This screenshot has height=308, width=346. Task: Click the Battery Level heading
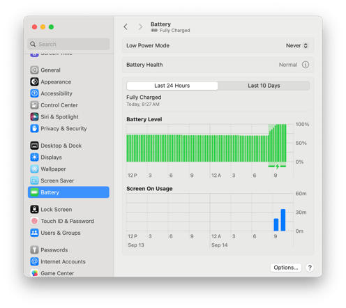point(144,119)
